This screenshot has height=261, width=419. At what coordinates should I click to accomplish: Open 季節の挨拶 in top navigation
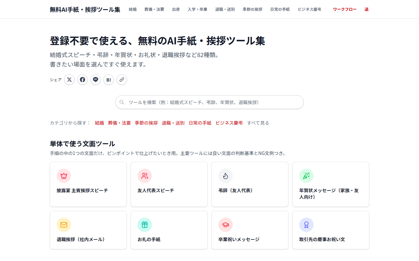coord(253,9)
